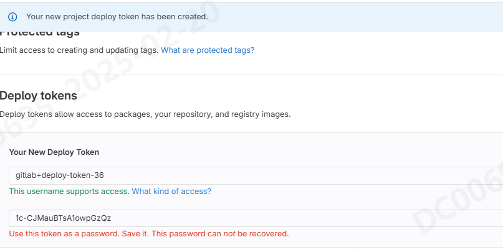Click the 'deploy token has been created' message
Image resolution: width=503 pixels, height=250 pixels.
tap(117, 17)
